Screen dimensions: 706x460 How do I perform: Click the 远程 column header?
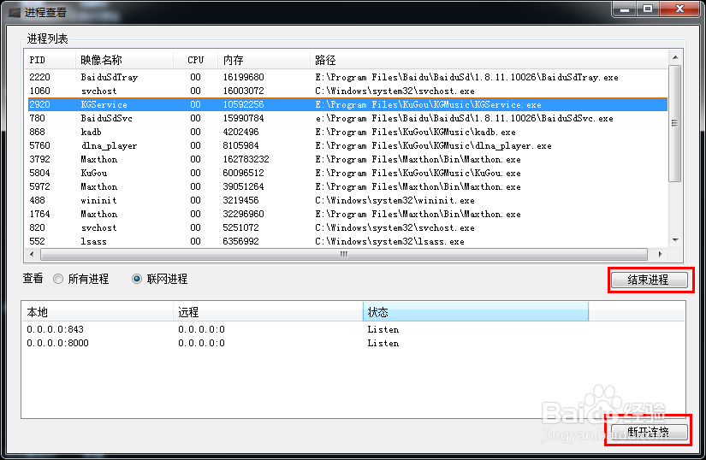coord(268,312)
